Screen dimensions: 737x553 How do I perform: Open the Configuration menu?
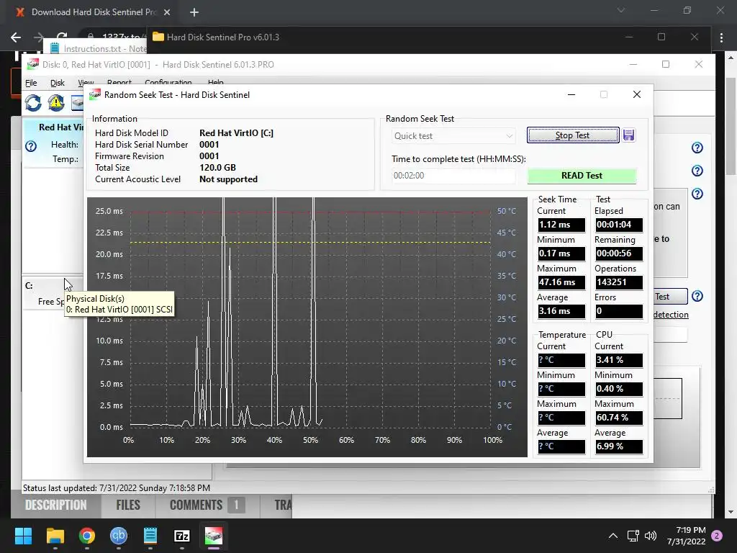tap(168, 82)
